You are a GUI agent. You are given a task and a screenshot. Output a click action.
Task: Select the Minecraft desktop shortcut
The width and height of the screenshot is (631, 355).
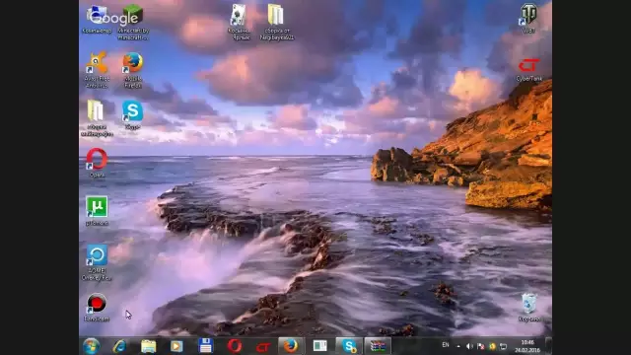click(x=133, y=22)
